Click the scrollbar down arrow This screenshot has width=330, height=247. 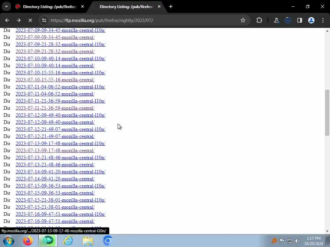[327, 231]
